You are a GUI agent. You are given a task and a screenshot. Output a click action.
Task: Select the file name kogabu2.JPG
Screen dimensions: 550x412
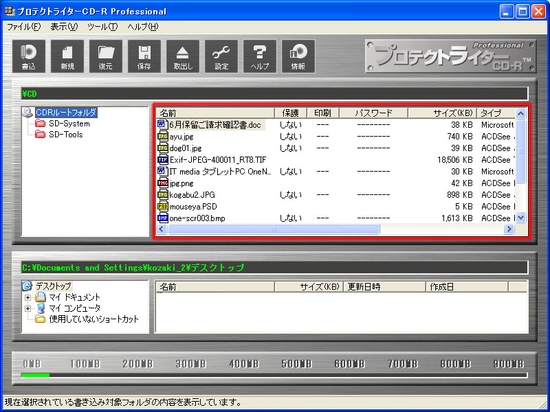click(x=192, y=195)
